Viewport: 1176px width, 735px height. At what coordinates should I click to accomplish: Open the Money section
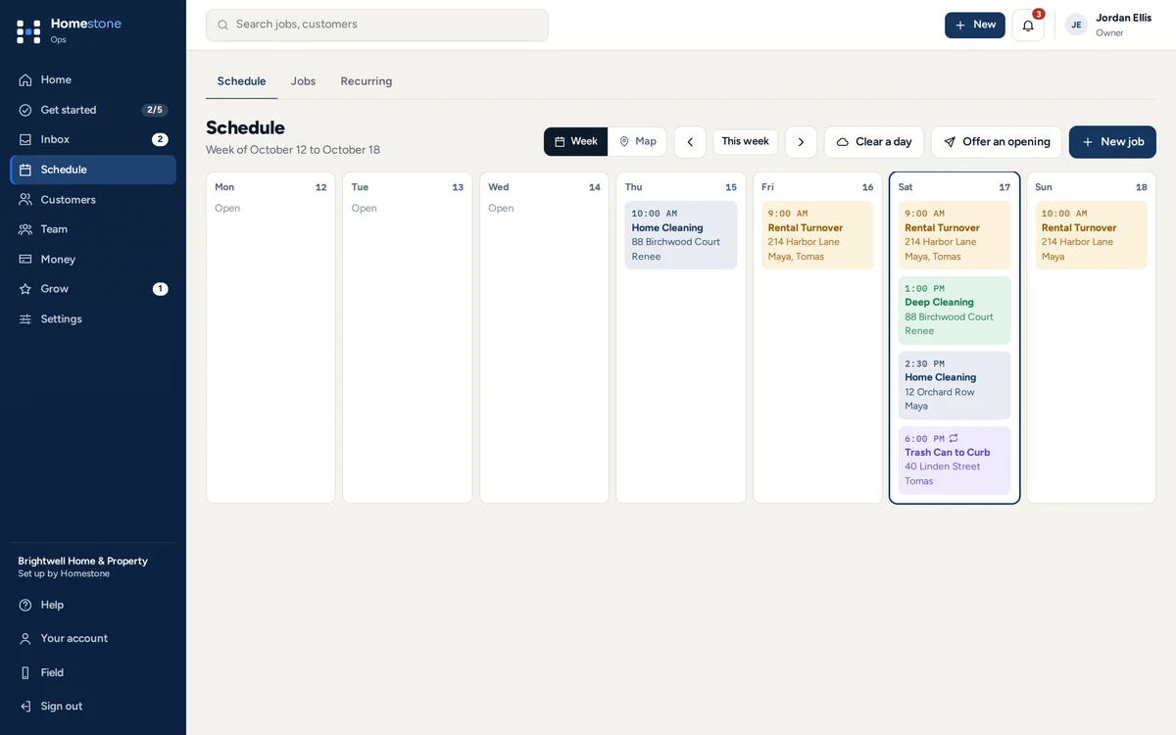pyautogui.click(x=93, y=260)
